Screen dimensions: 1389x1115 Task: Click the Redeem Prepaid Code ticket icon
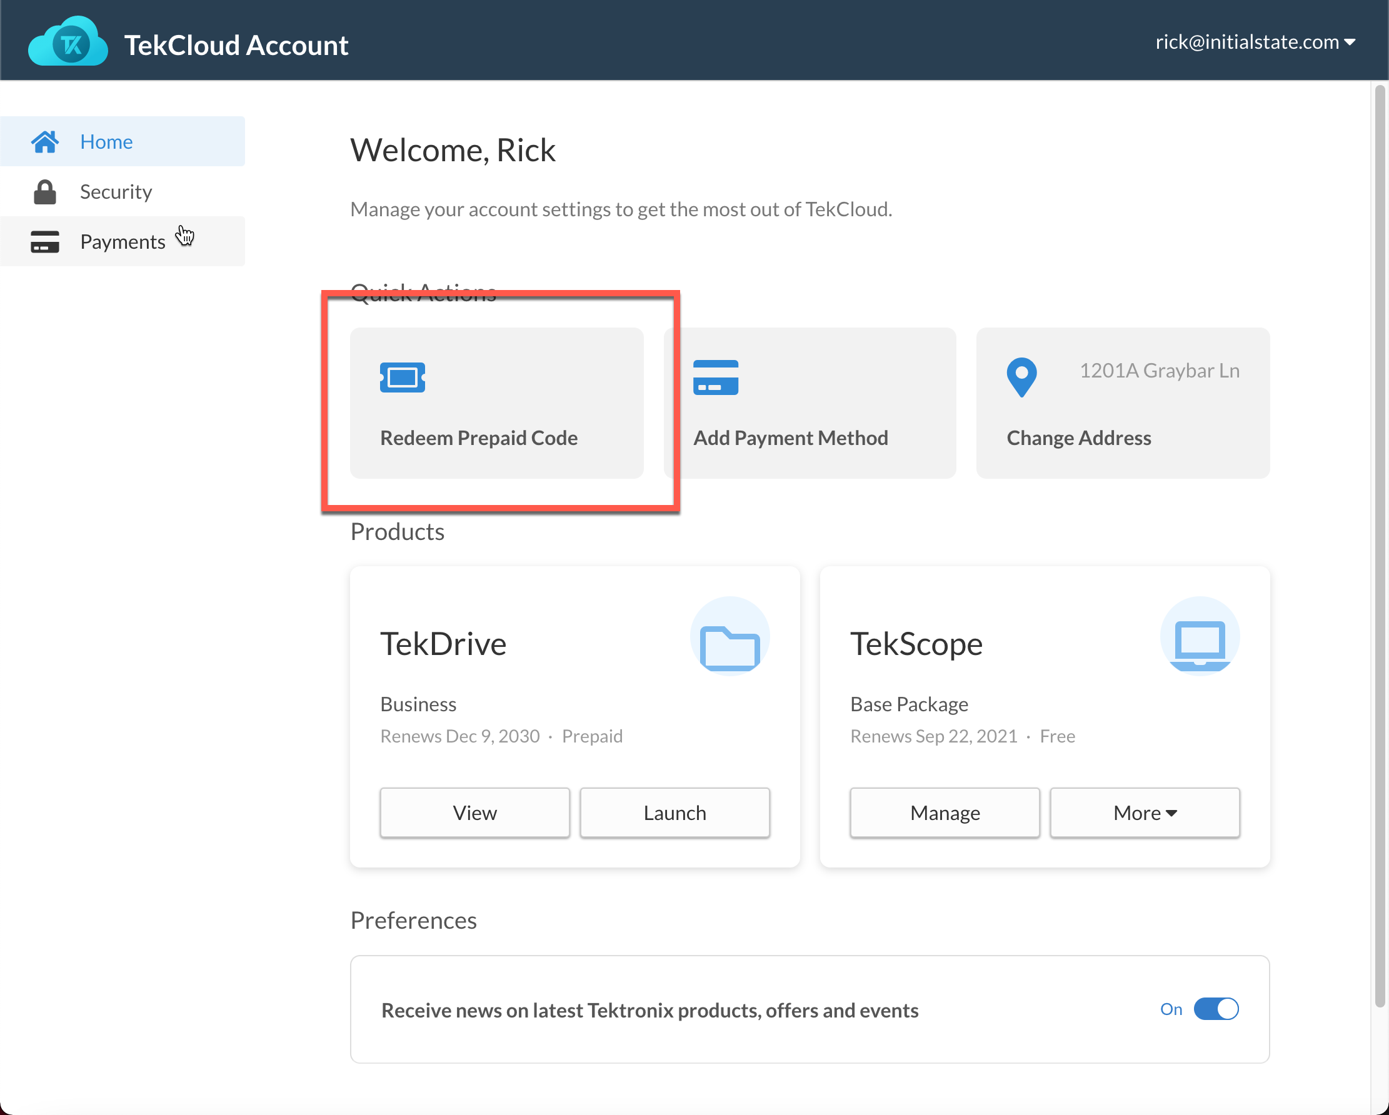pyautogui.click(x=402, y=377)
